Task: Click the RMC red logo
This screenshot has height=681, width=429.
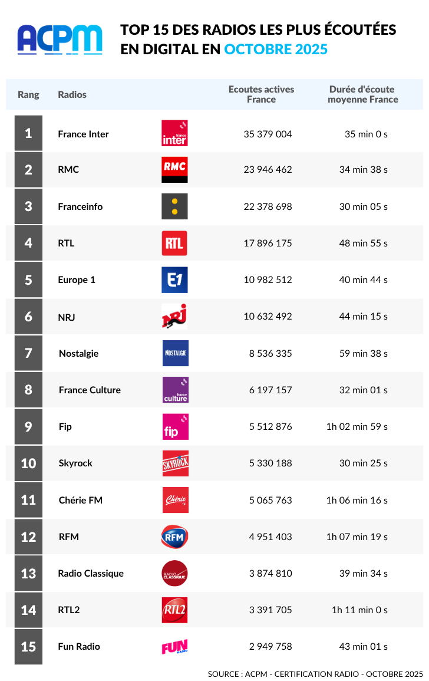Action: pos(174,169)
